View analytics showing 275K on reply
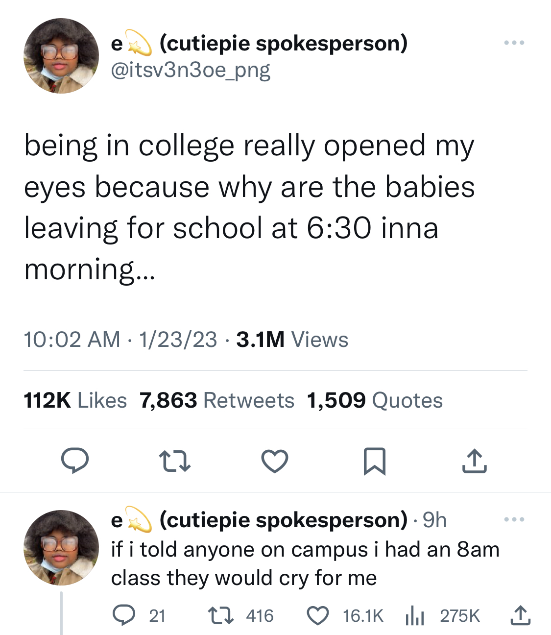The height and width of the screenshot is (635, 551). point(442,615)
